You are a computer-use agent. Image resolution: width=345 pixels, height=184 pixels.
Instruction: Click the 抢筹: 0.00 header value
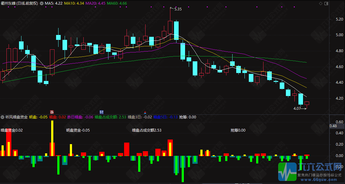[x=188, y=117]
